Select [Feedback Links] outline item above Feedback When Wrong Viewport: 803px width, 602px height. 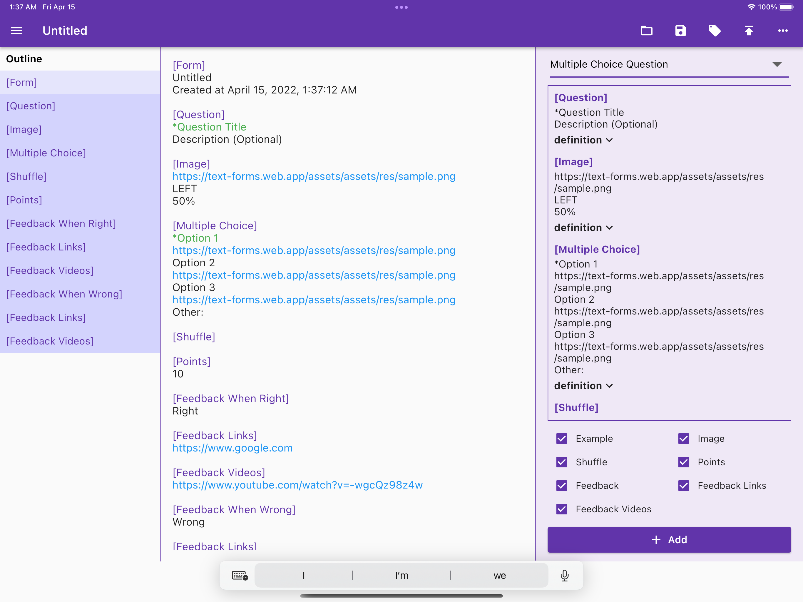(x=80, y=247)
